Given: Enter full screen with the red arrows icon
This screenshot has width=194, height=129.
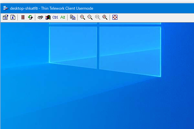Looking at the screenshot, I should (x=115, y=17).
